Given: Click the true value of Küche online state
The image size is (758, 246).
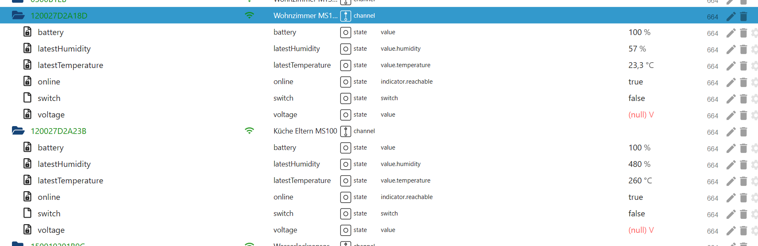Looking at the screenshot, I should [x=635, y=197].
